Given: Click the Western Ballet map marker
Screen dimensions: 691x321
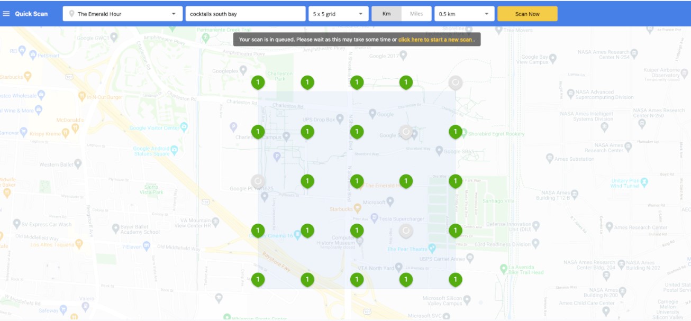Looking at the screenshot, I should click(x=78, y=163).
